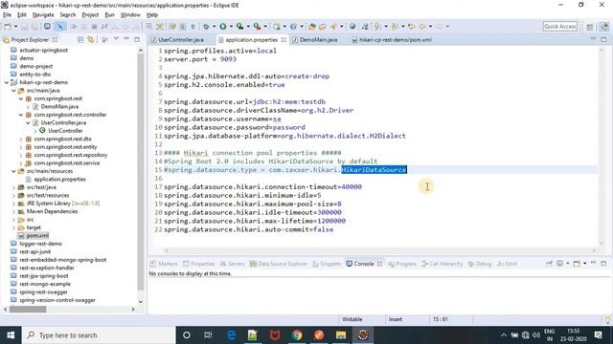This screenshot has width=613, height=344.
Task: Click the editor horizontal scrollbar
Action: click(379, 250)
